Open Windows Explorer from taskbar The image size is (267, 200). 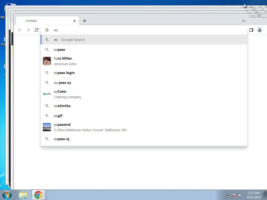tap(23, 195)
